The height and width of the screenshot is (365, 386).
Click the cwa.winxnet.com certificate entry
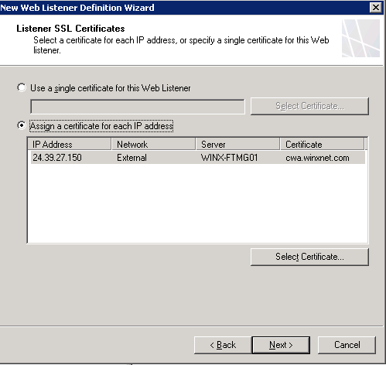click(317, 158)
